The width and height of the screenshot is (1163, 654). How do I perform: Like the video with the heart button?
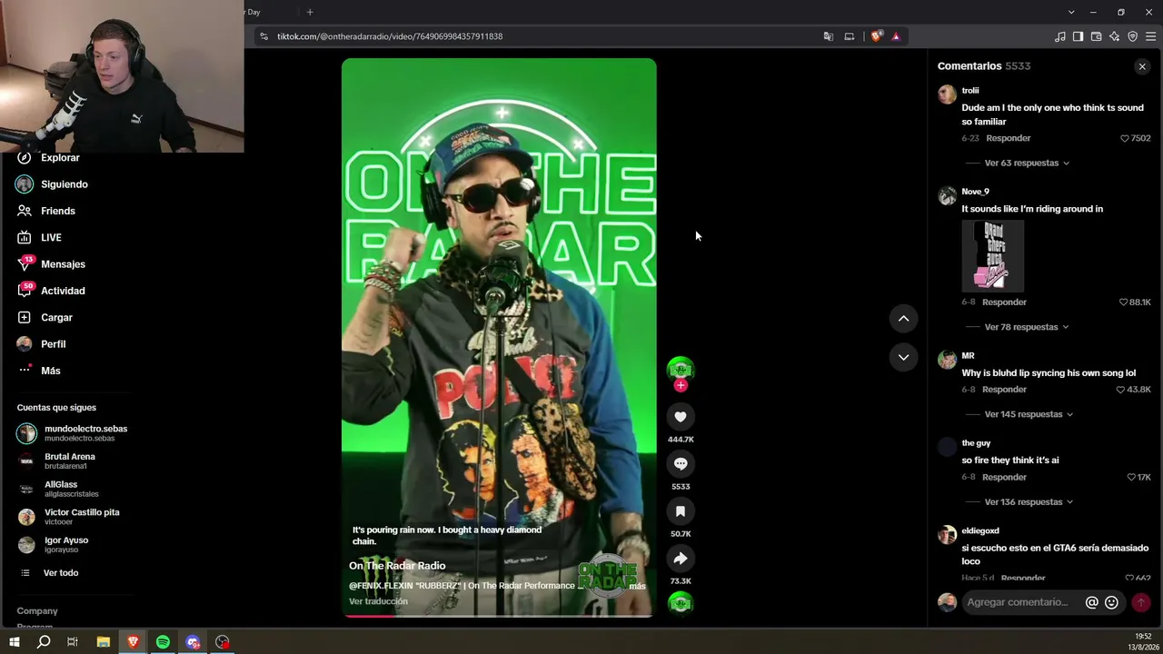coord(681,417)
